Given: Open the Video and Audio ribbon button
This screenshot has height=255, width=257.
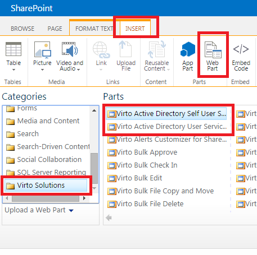Looking at the screenshot, I should (70, 57).
